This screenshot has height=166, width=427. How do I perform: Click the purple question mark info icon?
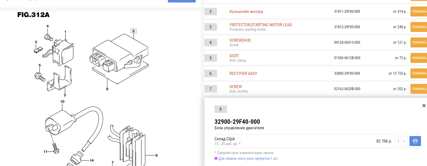pyautogui.click(x=216, y=158)
